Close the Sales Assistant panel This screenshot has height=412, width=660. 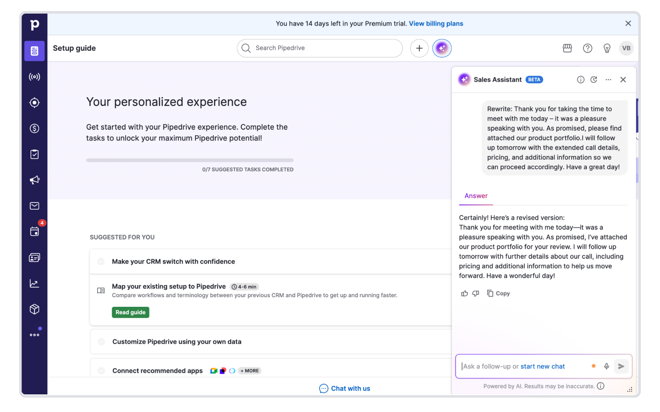tap(623, 80)
